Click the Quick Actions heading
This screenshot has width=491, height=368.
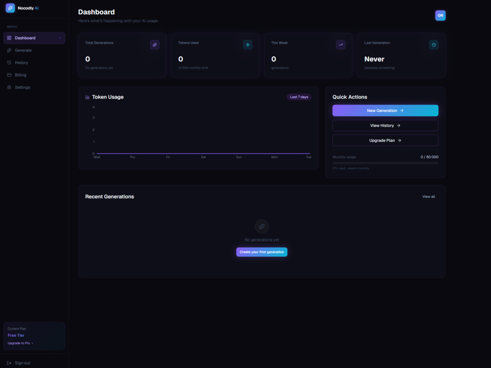coord(350,97)
